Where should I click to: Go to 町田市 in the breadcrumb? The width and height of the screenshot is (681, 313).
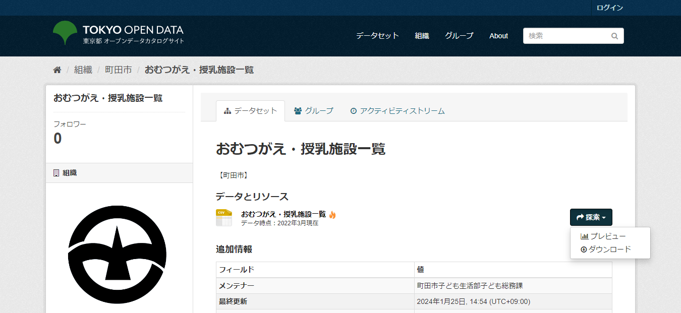pyautogui.click(x=119, y=70)
